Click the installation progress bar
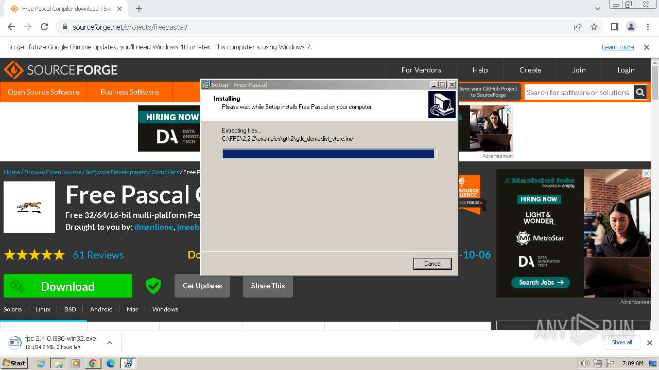The height and width of the screenshot is (370, 659). tap(328, 154)
